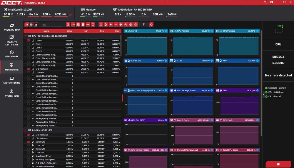The image size is (294, 168).
Task: Open the System Info section
Action: coord(12,93)
